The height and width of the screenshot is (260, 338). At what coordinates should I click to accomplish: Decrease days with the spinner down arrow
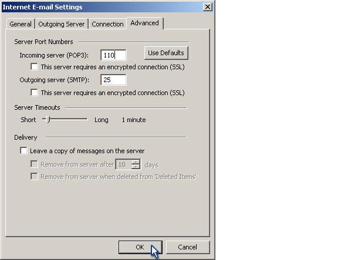[136, 167]
